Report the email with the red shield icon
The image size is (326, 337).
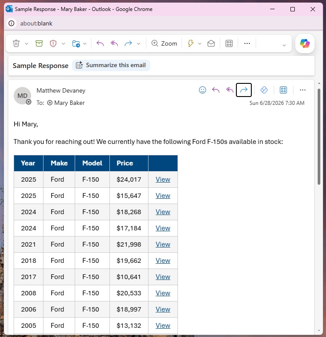(x=53, y=43)
